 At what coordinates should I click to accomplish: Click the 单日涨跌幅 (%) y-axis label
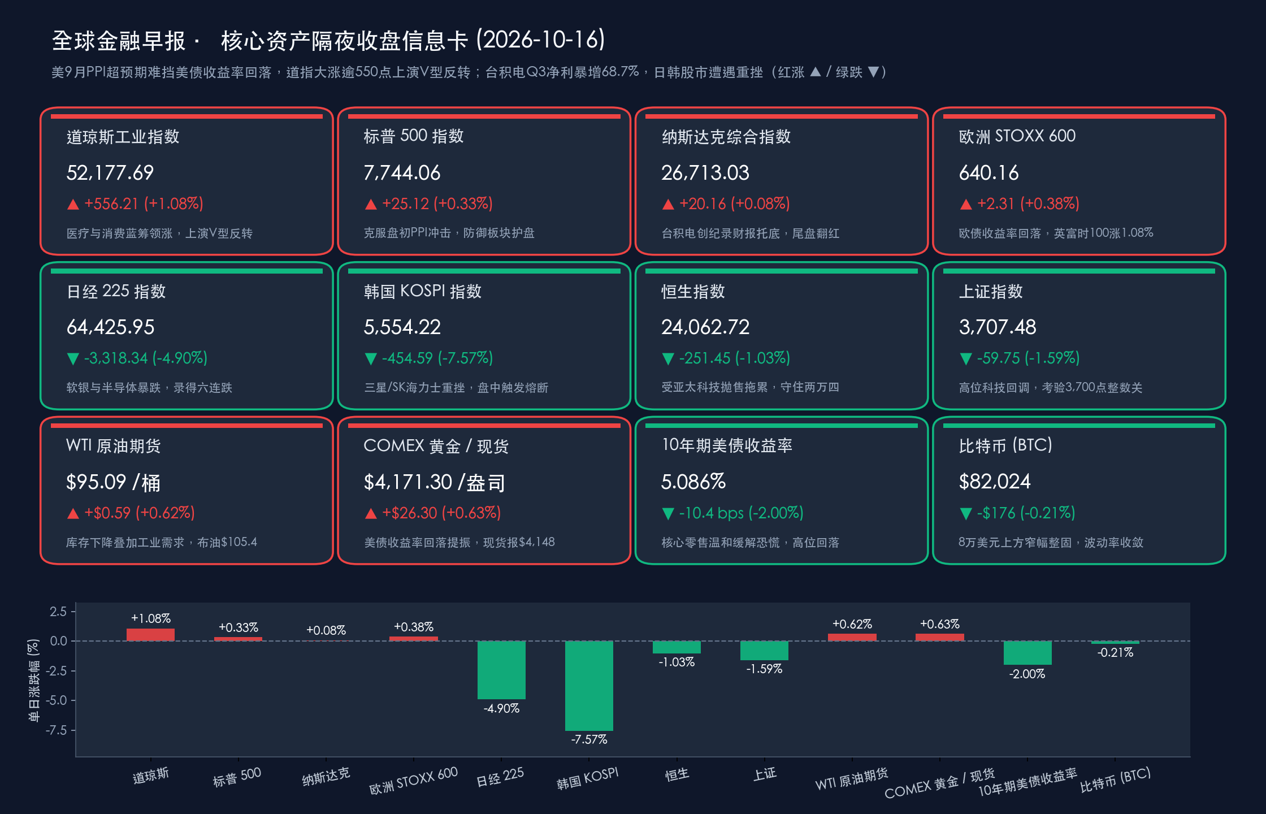coord(34,681)
